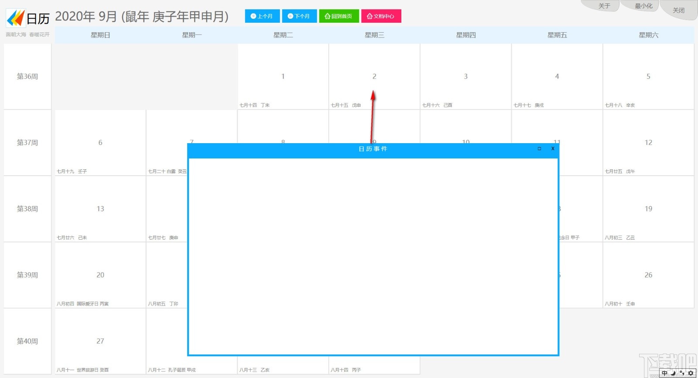Click the 第37周 week label
This screenshot has width=698, height=378.
coord(27,143)
